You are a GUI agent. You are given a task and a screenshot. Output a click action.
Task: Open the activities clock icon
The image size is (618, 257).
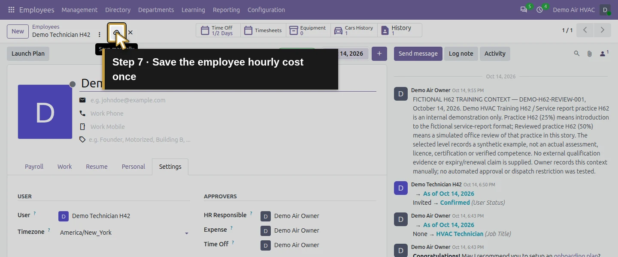tap(539, 9)
